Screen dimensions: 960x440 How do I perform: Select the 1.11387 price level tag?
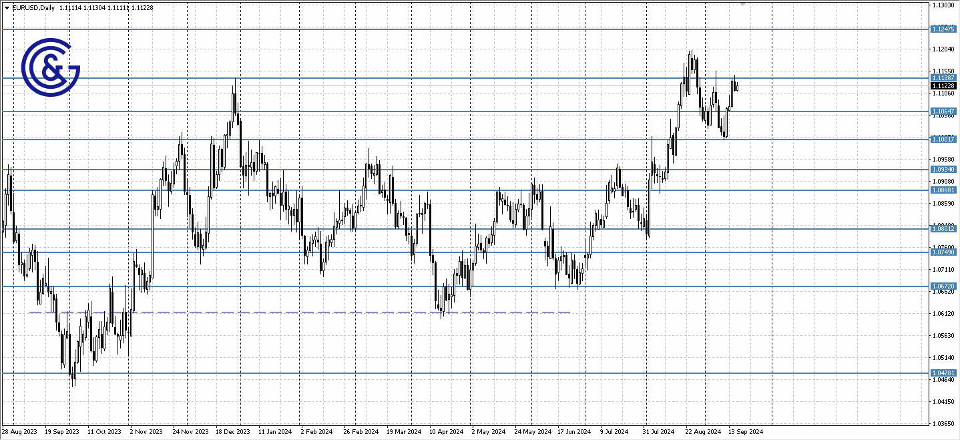click(x=944, y=79)
